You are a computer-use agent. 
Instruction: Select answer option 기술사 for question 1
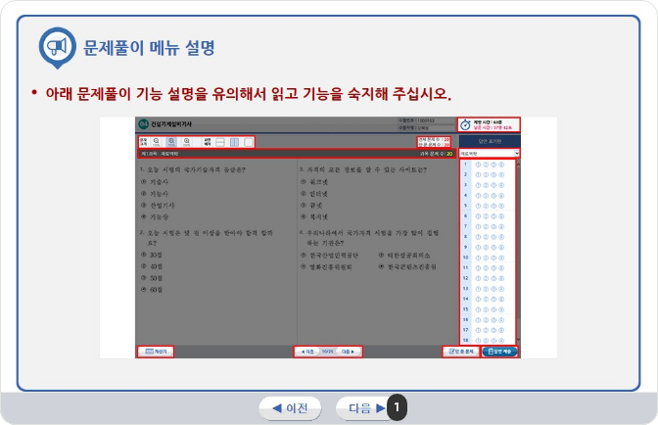tap(157, 182)
